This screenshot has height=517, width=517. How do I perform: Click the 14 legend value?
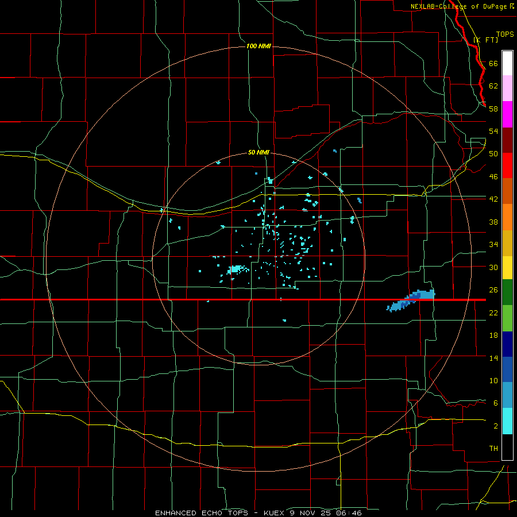(493, 358)
